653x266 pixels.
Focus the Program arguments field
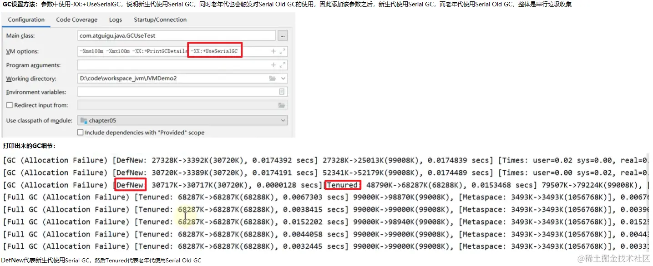coord(182,65)
